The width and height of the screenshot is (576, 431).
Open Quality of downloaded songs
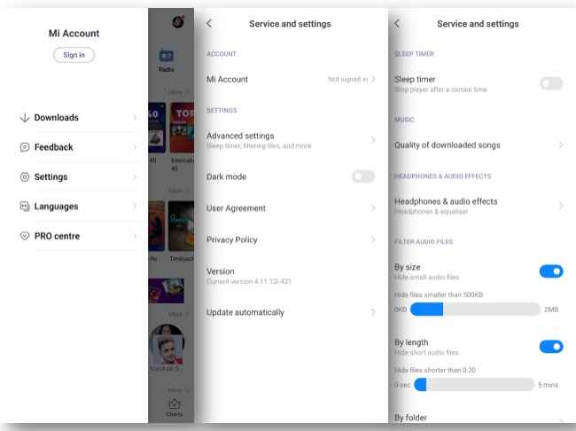(479, 145)
